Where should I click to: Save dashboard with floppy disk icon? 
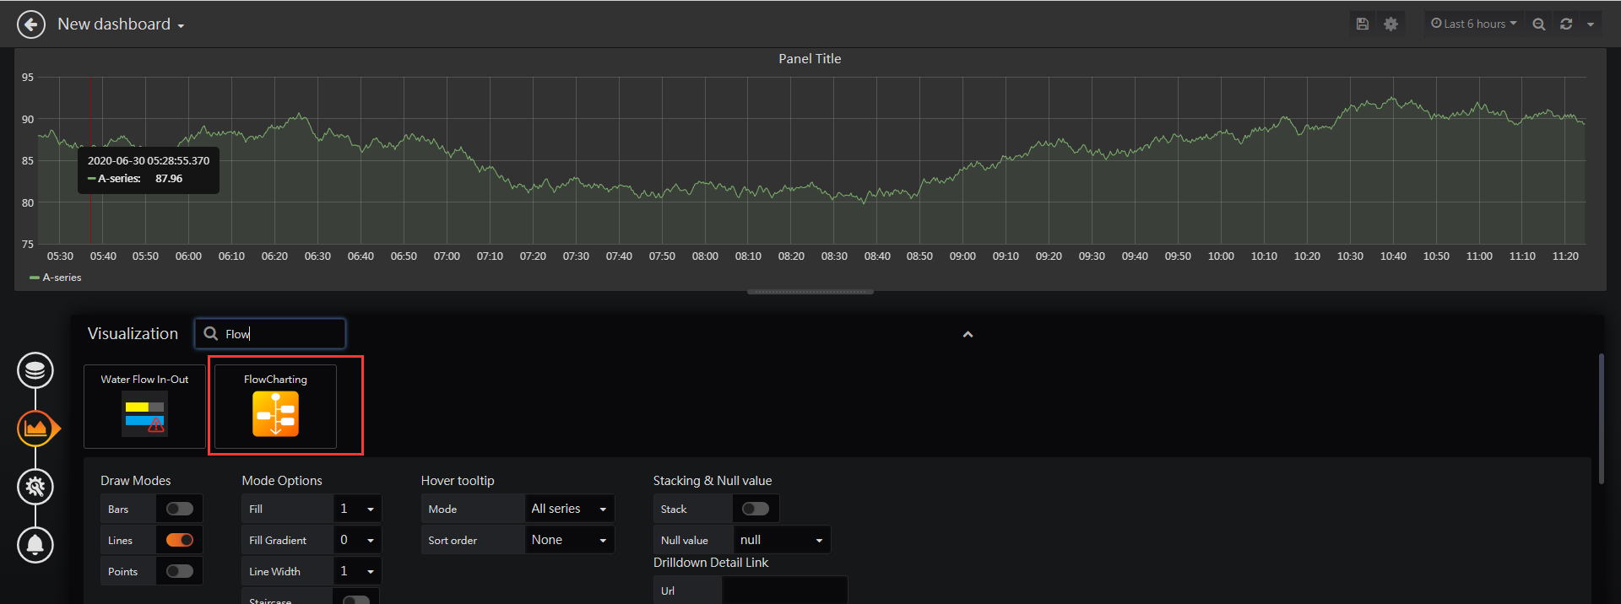[x=1362, y=24]
